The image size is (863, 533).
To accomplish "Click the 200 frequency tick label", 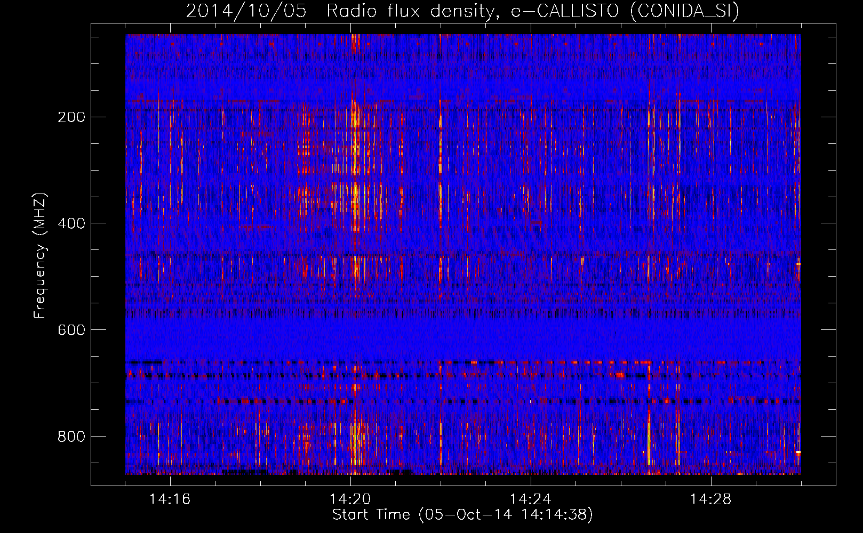I will tap(71, 117).
